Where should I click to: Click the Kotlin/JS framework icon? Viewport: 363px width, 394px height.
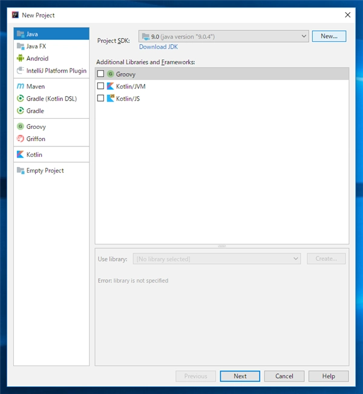click(x=111, y=98)
